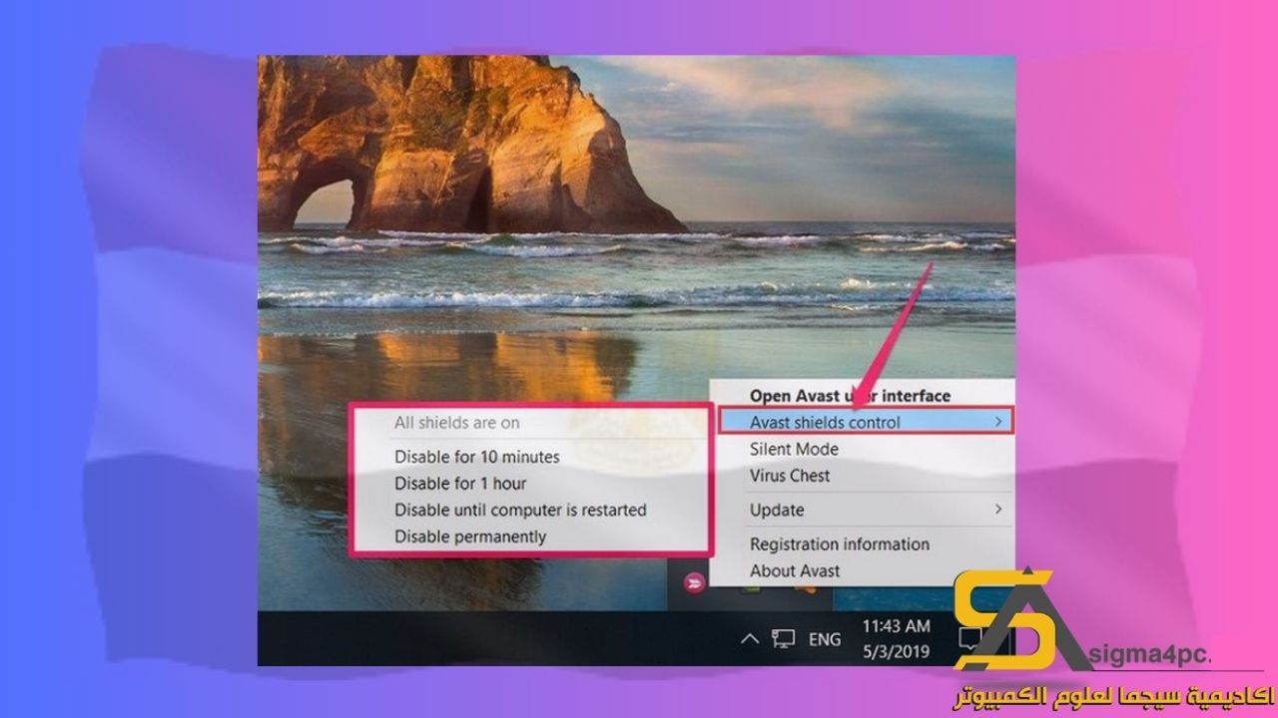Click the pink round tray icon
This screenshot has width=1278, height=718.
click(693, 583)
